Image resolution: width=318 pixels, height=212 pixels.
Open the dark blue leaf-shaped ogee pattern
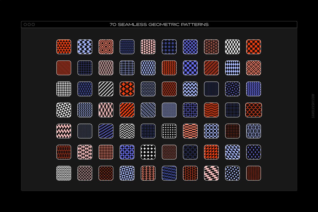coord(85,89)
